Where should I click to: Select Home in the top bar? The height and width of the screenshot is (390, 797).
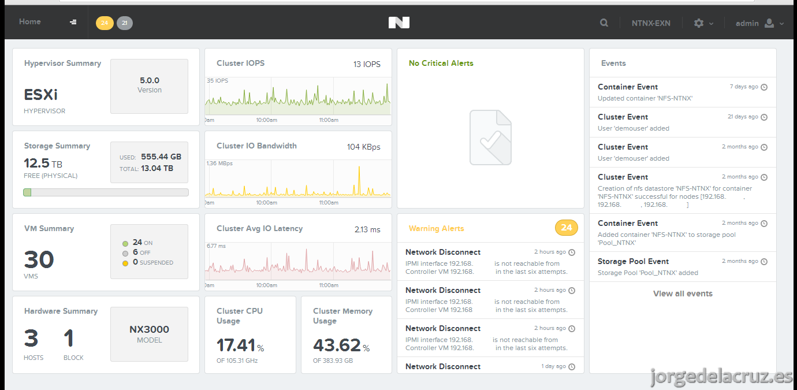[x=30, y=22]
